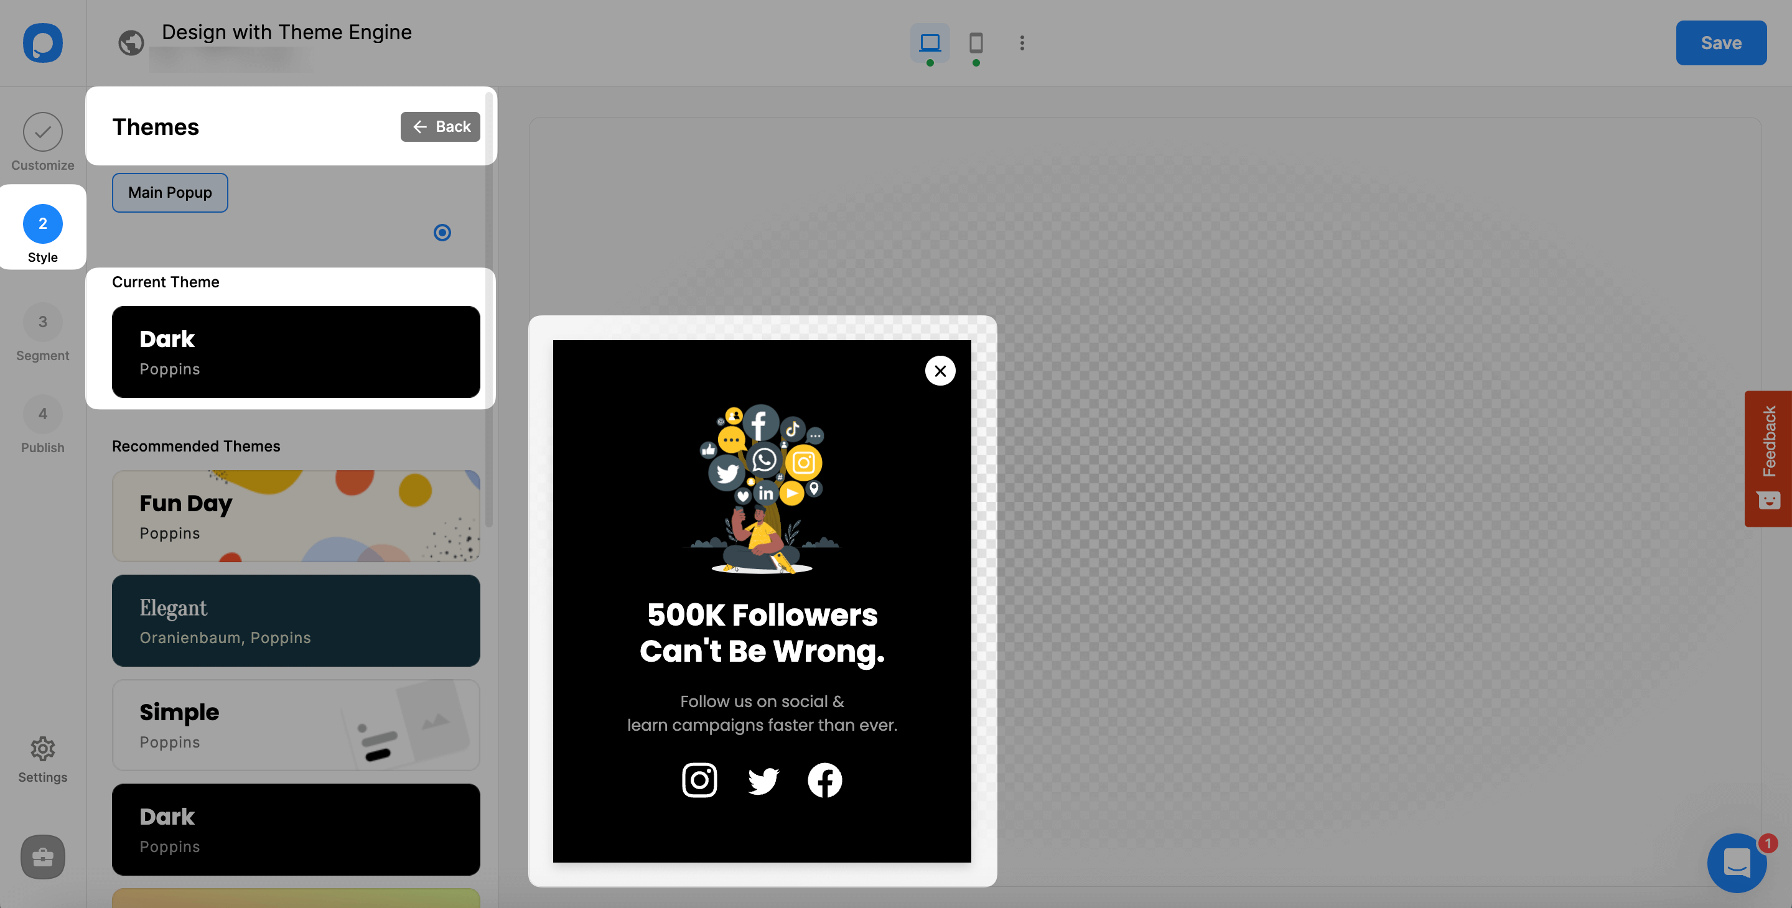This screenshot has width=1792, height=908.
Task: Open the three-dot options menu
Action: coord(1022,43)
